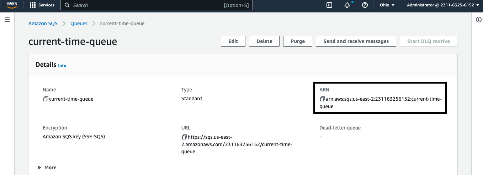Click the Delete queue button
The height and width of the screenshot is (175, 483).
264,41
